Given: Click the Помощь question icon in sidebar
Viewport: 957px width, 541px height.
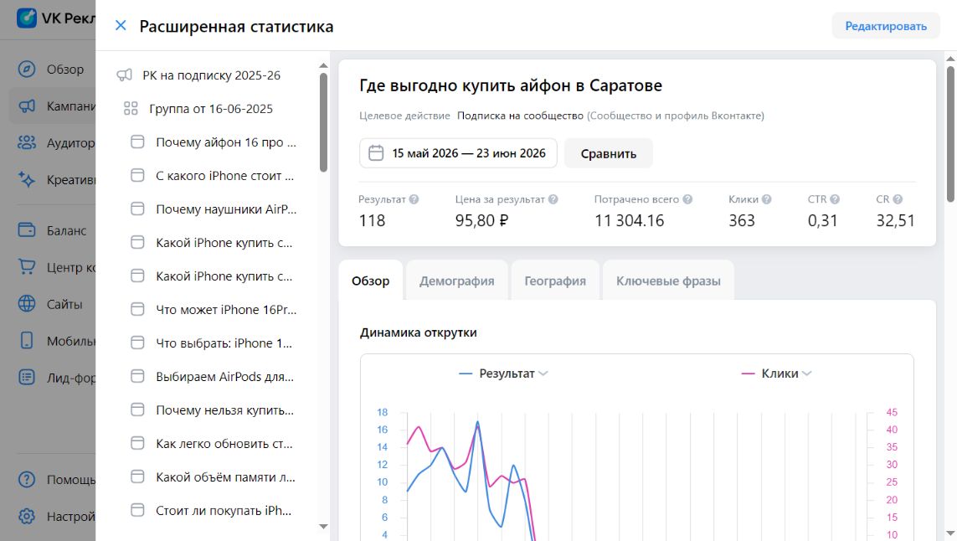Looking at the screenshot, I should click(26, 479).
